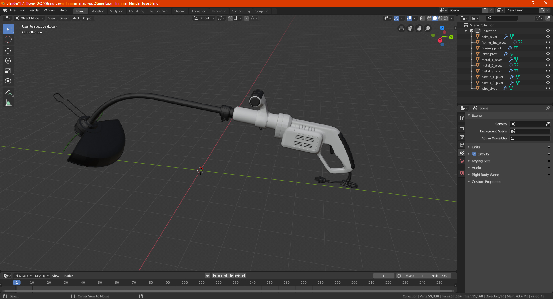Pick camera with the eyedropper icon
553x299 pixels.
click(548, 124)
